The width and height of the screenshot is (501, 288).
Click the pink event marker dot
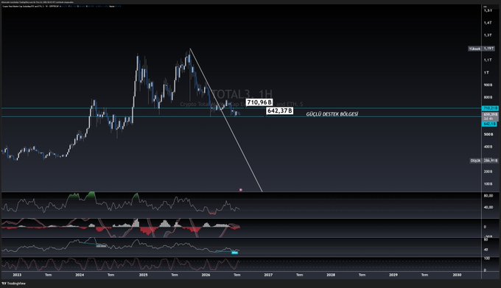[241, 189]
